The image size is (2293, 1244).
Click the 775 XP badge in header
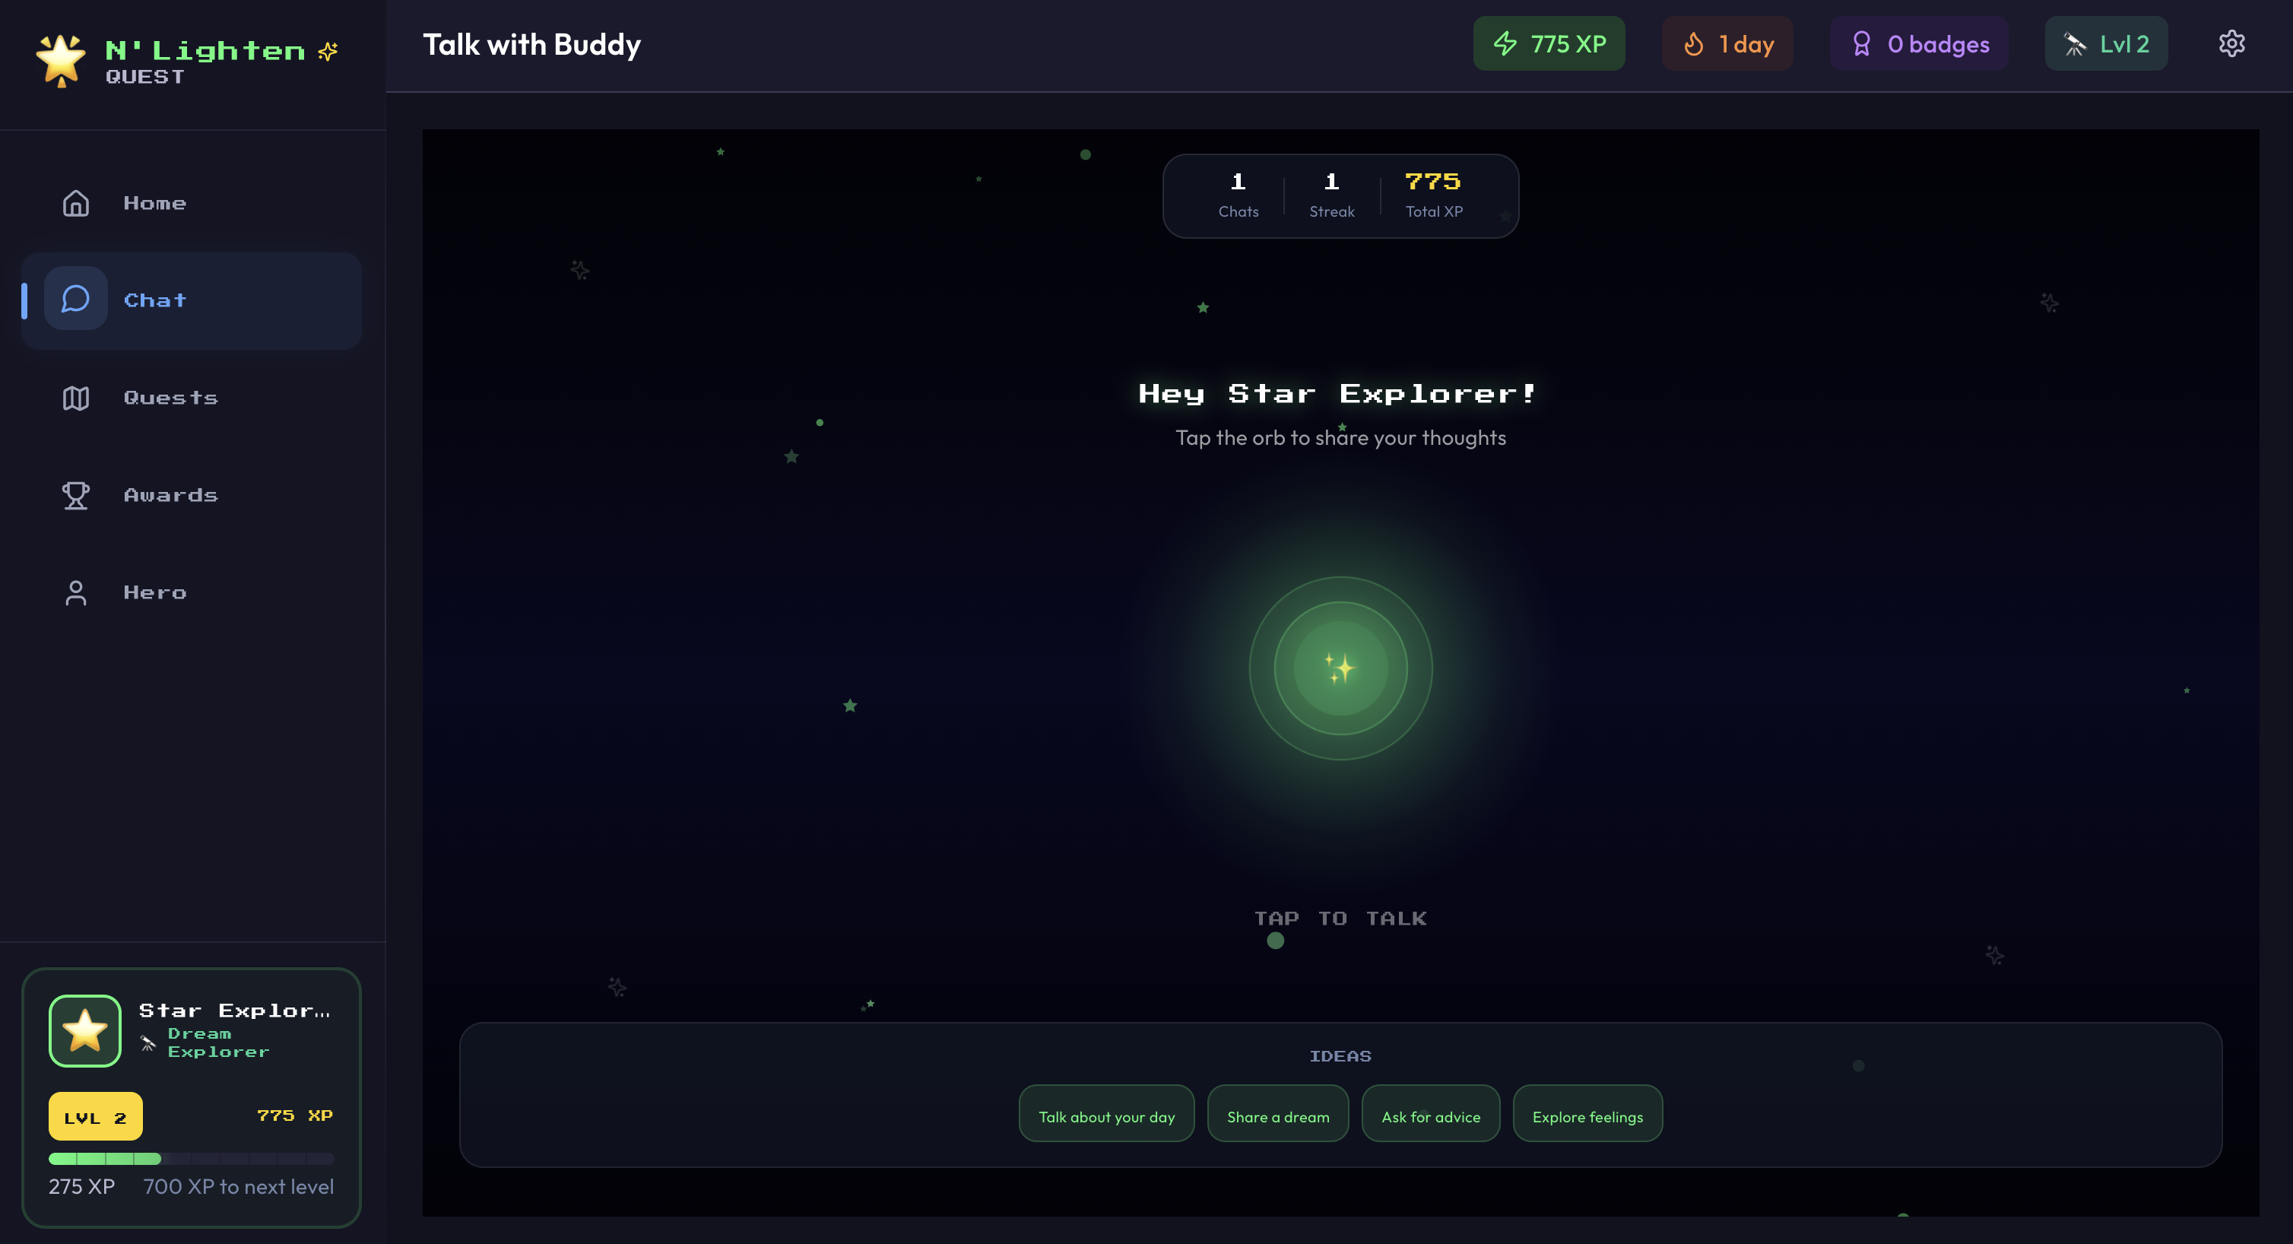click(1548, 43)
